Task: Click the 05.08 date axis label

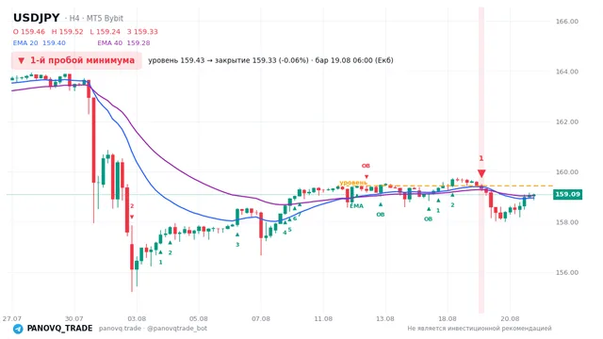Action: click(x=199, y=318)
